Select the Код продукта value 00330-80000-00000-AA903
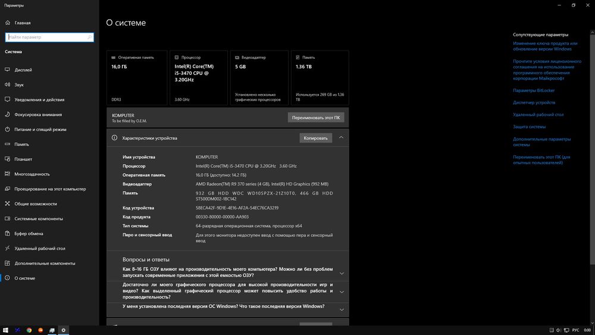Viewport: 595px width, 335px height. pyautogui.click(x=222, y=217)
